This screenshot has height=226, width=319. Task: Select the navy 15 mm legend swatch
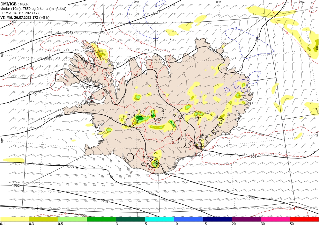(x=218, y=219)
